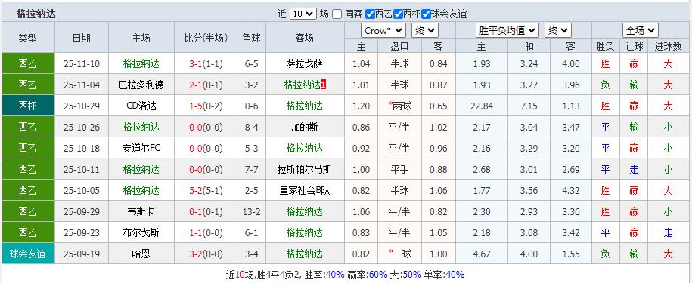Click the 类型 column header

[28, 38]
